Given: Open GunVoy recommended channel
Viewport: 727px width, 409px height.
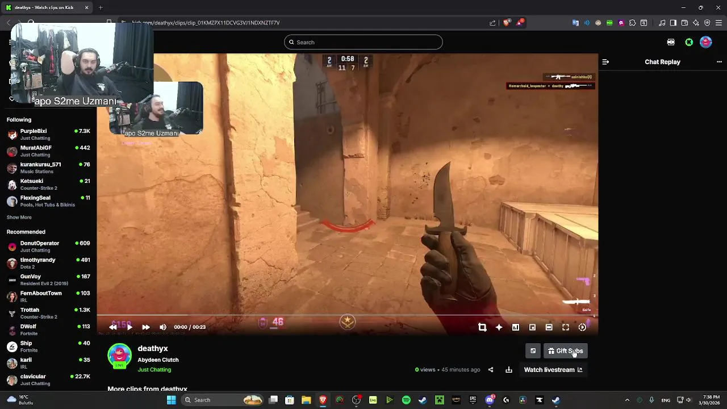Looking at the screenshot, I should pyautogui.click(x=48, y=280).
